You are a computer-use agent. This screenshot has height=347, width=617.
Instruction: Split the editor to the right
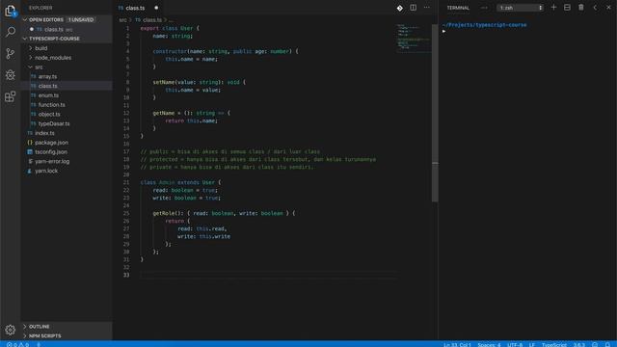413,8
